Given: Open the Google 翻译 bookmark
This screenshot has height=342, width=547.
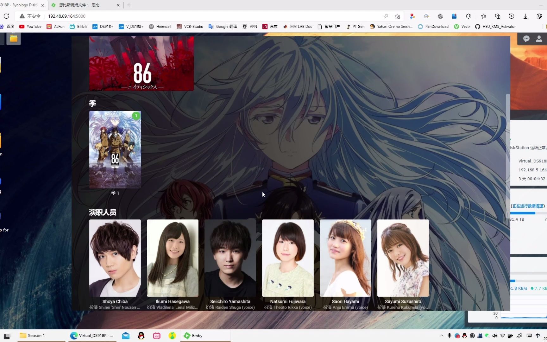Looking at the screenshot, I should pos(223,27).
